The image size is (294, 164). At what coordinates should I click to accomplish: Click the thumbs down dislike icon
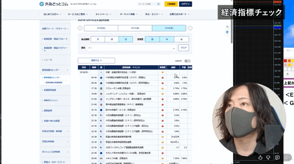(268, 157)
